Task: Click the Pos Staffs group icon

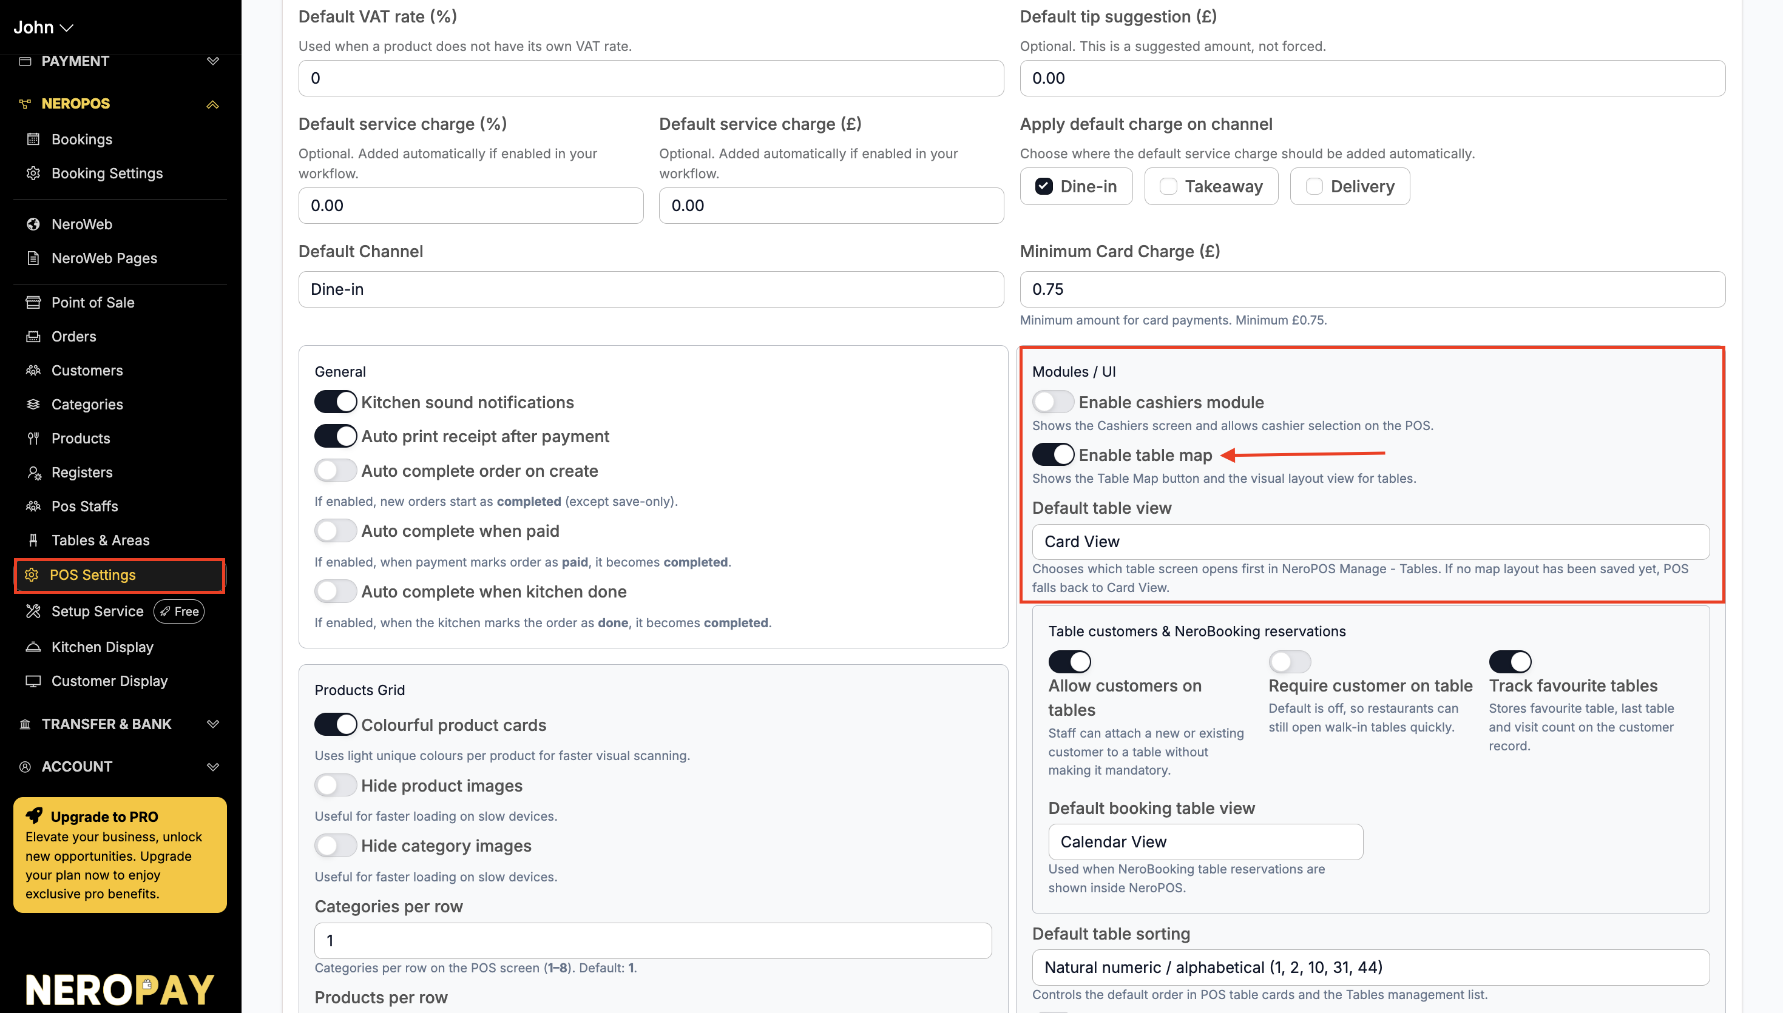Action: click(x=33, y=506)
